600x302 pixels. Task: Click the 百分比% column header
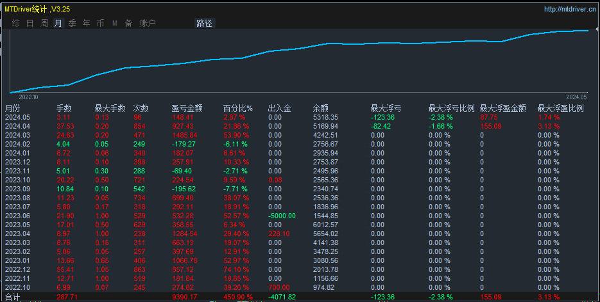click(x=237, y=108)
